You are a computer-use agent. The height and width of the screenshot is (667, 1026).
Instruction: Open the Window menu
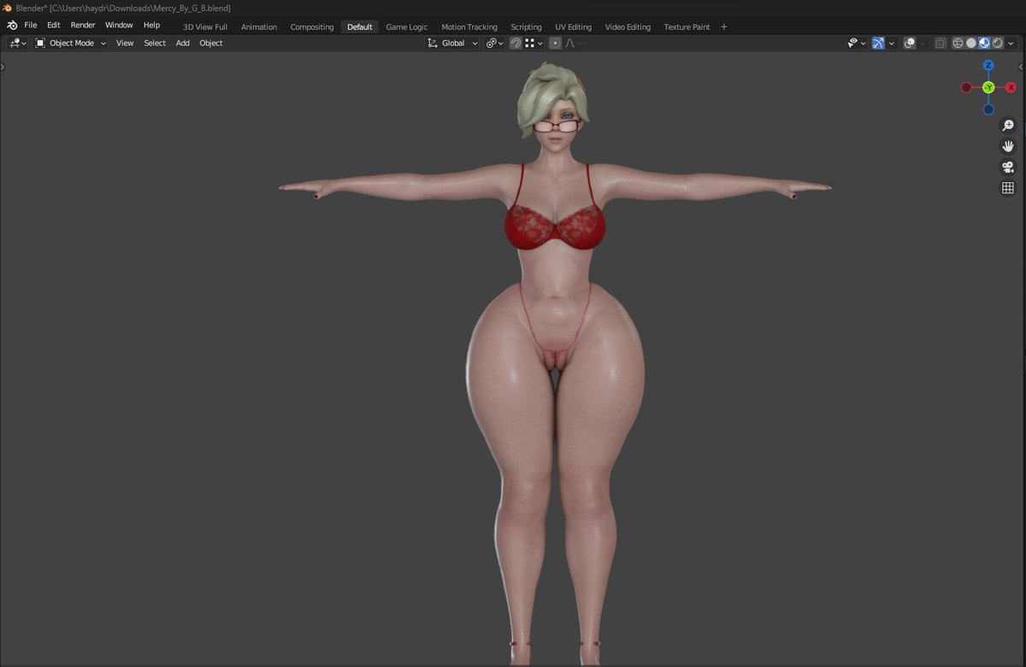point(119,26)
